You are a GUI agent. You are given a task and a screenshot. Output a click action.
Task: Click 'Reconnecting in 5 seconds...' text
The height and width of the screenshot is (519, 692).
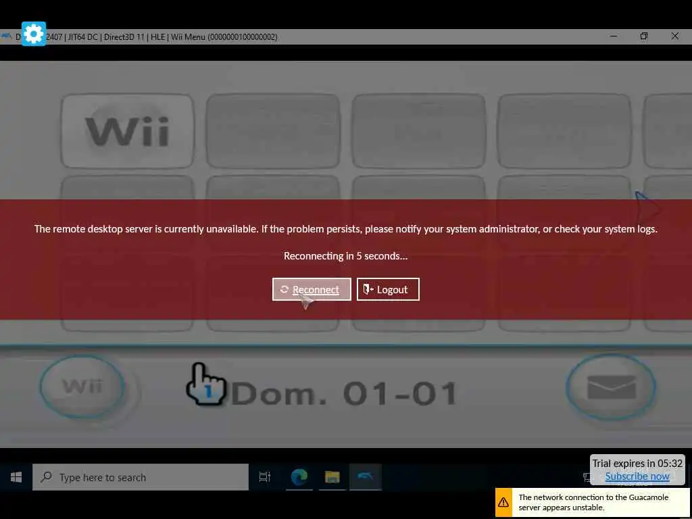click(x=345, y=256)
